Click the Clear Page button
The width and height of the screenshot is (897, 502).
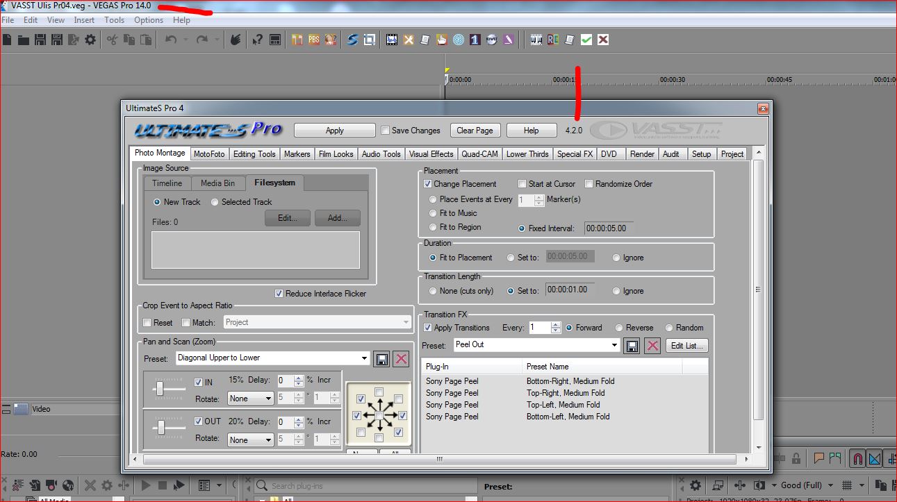475,131
